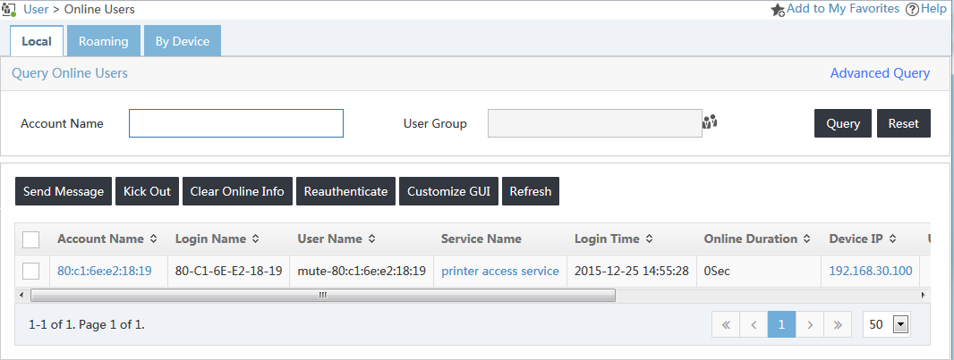954x360 pixels.
Task: Switch to the By Device tab
Action: point(182,41)
